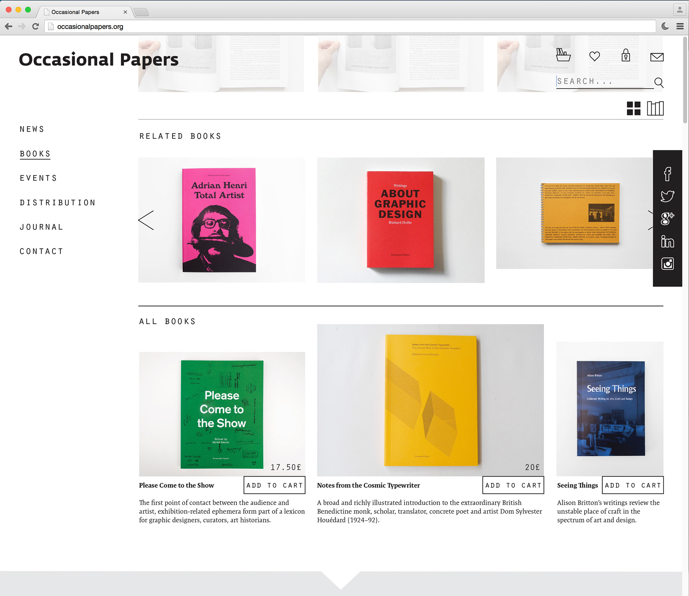
Task: Click the heart wishlist icon
Action: coord(594,56)
